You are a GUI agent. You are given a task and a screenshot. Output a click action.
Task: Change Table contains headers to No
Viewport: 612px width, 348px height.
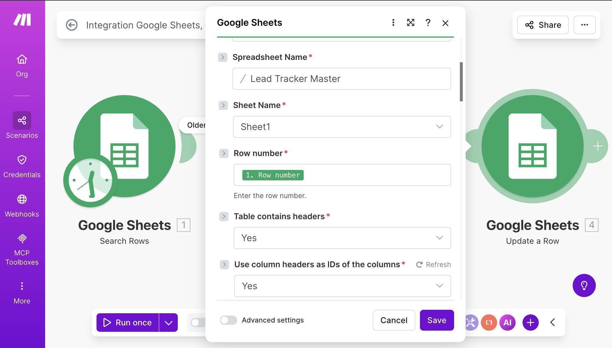pyautogui.click(x=342, y=238)
